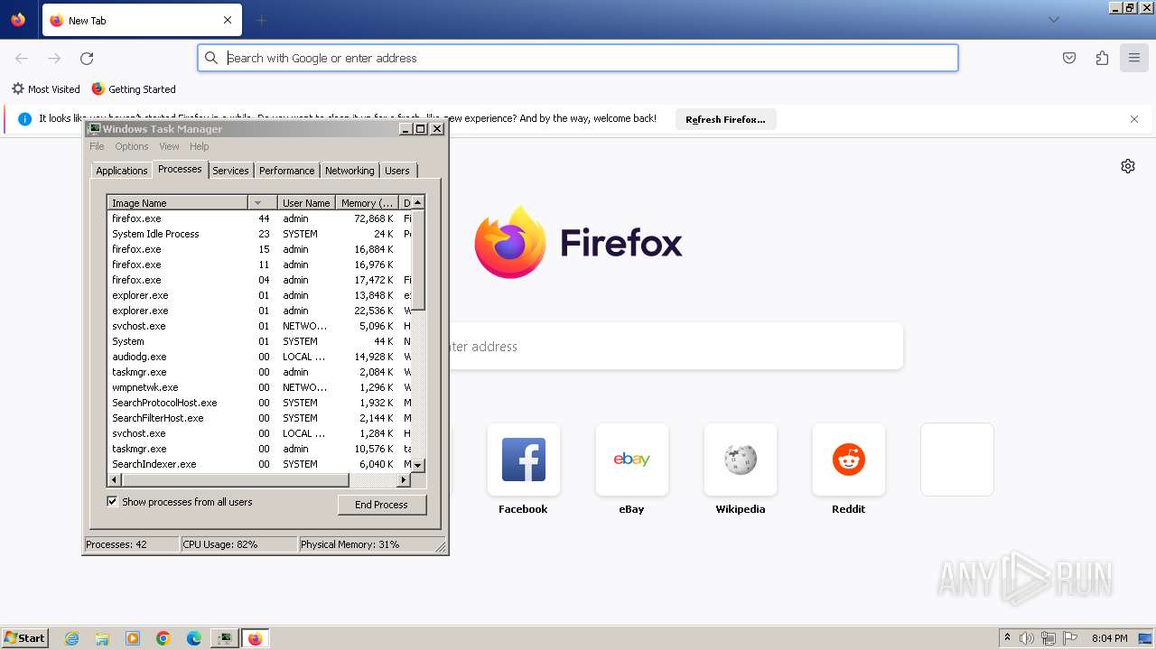Open Task Manager View menu
This screenshot has width=1156, height=650.
pyautogui.click(x=169, y=146)
